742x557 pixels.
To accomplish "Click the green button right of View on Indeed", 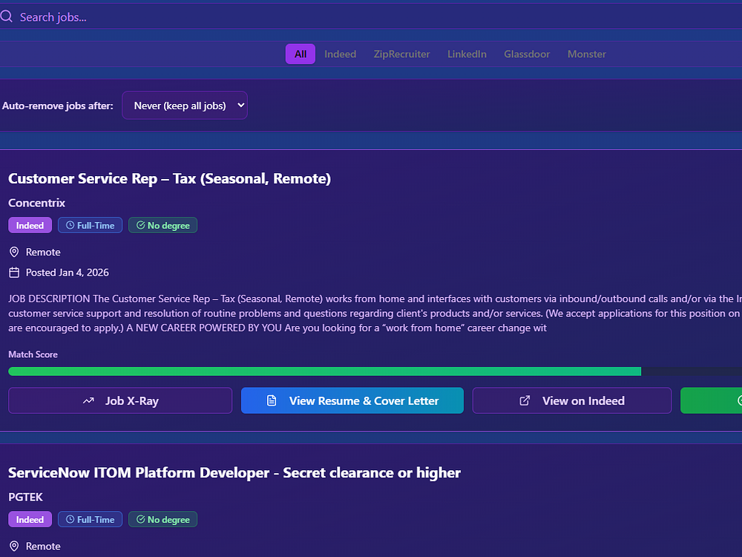I will click(712, 401).
